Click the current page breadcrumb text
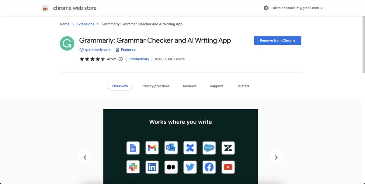365x184 pixels. [x=142, y=24]
